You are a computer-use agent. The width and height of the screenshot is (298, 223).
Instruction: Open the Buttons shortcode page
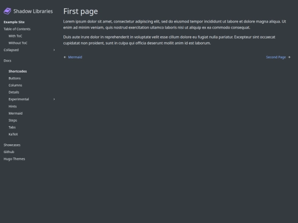(14, 78)
